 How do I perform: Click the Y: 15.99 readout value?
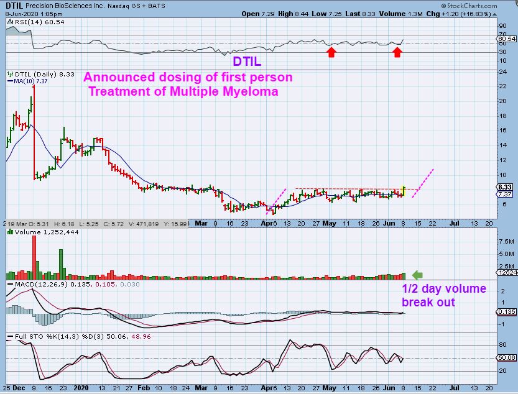175,224
